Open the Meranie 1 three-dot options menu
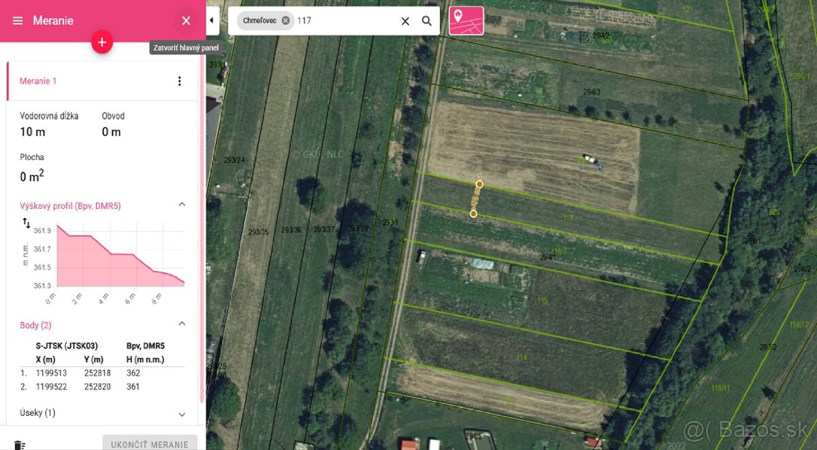The height and width of the screenshot is (450, 817). pos(180,81)
